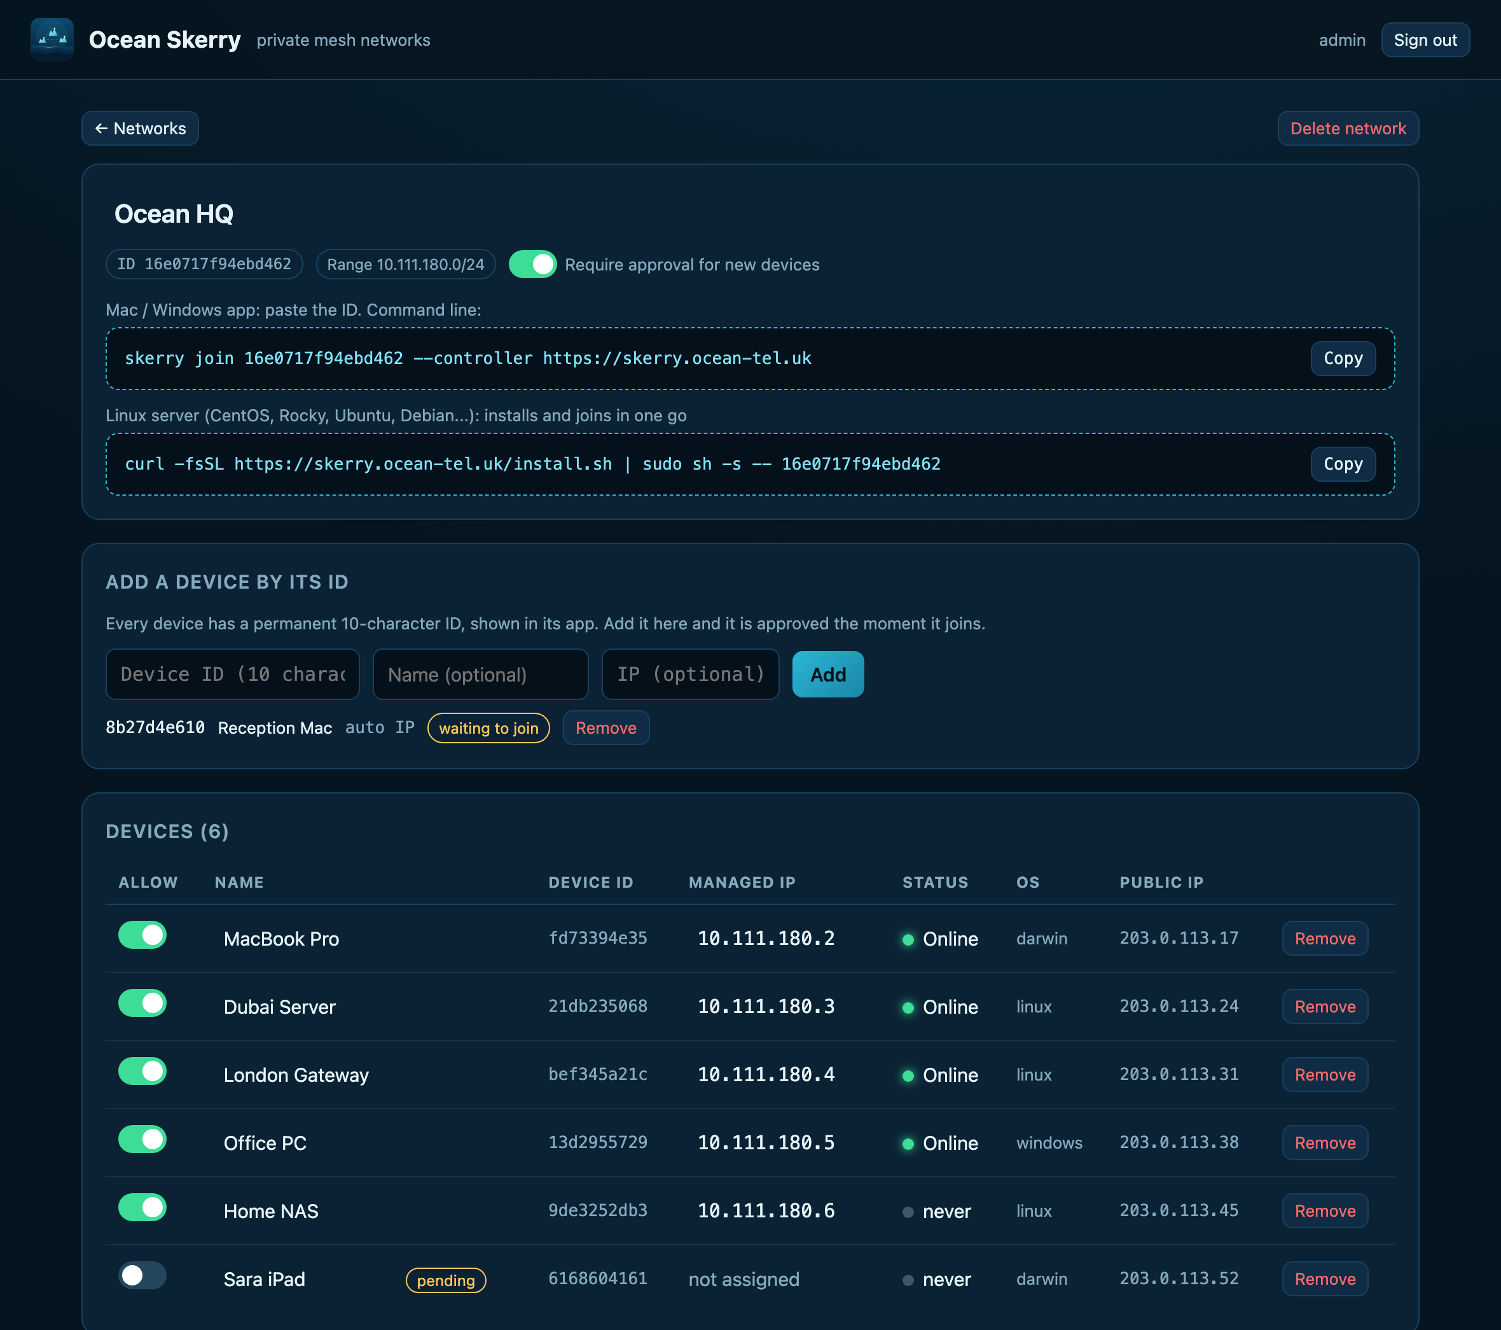Turn off Dubai Server allow toggle
The height and width of the screenshot is (1330, 1501).
point(142,1003)
